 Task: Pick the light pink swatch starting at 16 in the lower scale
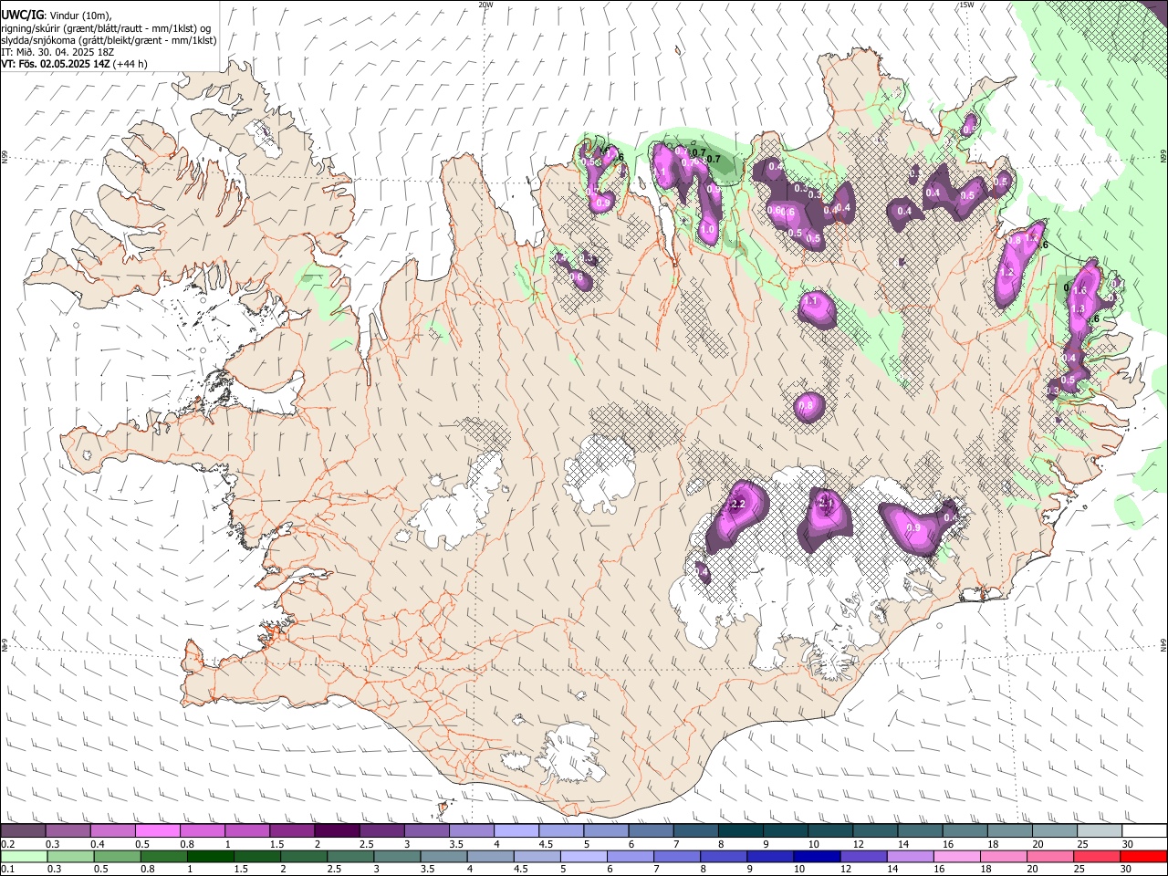957,856
